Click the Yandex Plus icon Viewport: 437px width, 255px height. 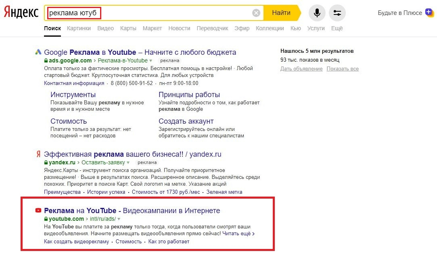tap(429, 12)
